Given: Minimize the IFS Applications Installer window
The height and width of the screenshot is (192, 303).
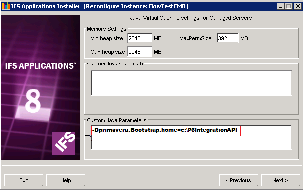Looking at the screenshot, I should click(280, 6).
